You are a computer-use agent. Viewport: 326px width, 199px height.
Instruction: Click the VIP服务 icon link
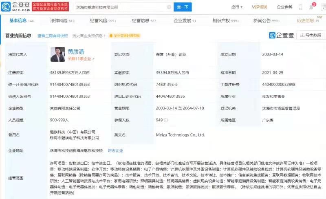tap(260, 7)
